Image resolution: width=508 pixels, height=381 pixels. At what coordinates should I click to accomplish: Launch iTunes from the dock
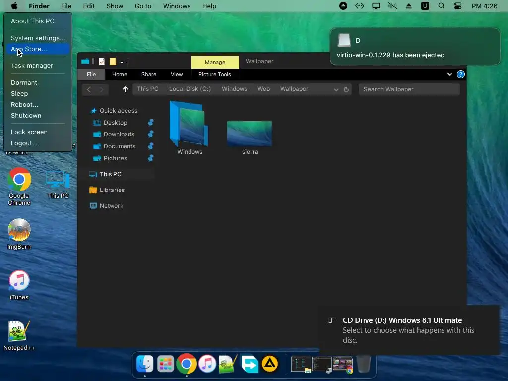(x=207, y=364)
